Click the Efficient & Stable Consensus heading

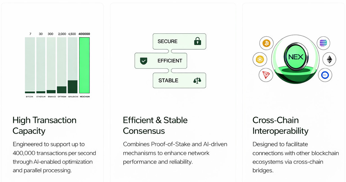155,125
